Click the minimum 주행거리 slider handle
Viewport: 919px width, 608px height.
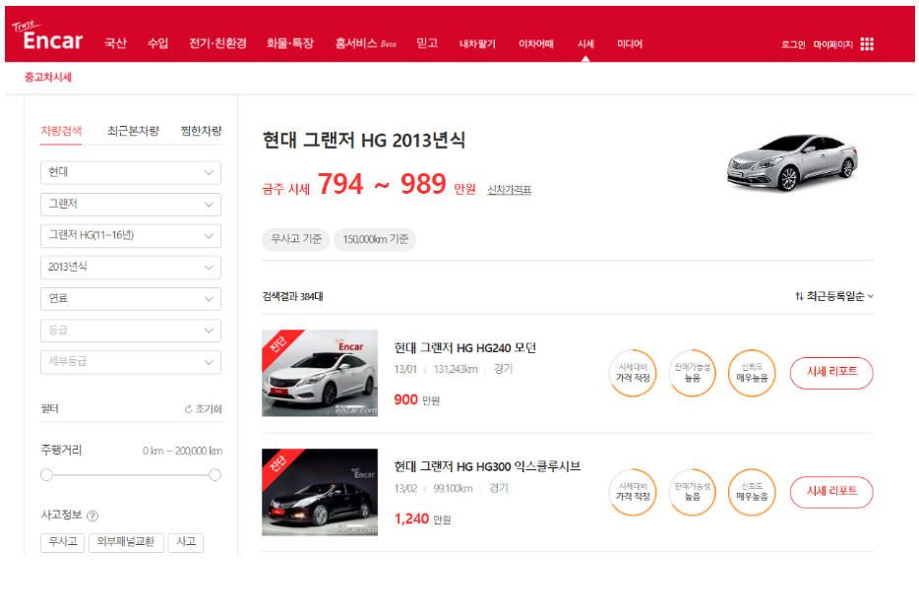[x=47, y=475]
